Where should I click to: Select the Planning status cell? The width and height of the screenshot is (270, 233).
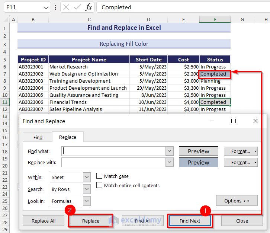215,81
